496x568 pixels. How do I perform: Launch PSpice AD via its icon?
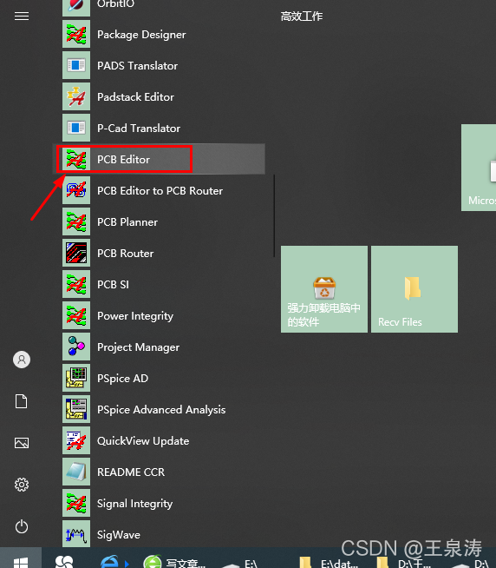(x=76, y=378)
